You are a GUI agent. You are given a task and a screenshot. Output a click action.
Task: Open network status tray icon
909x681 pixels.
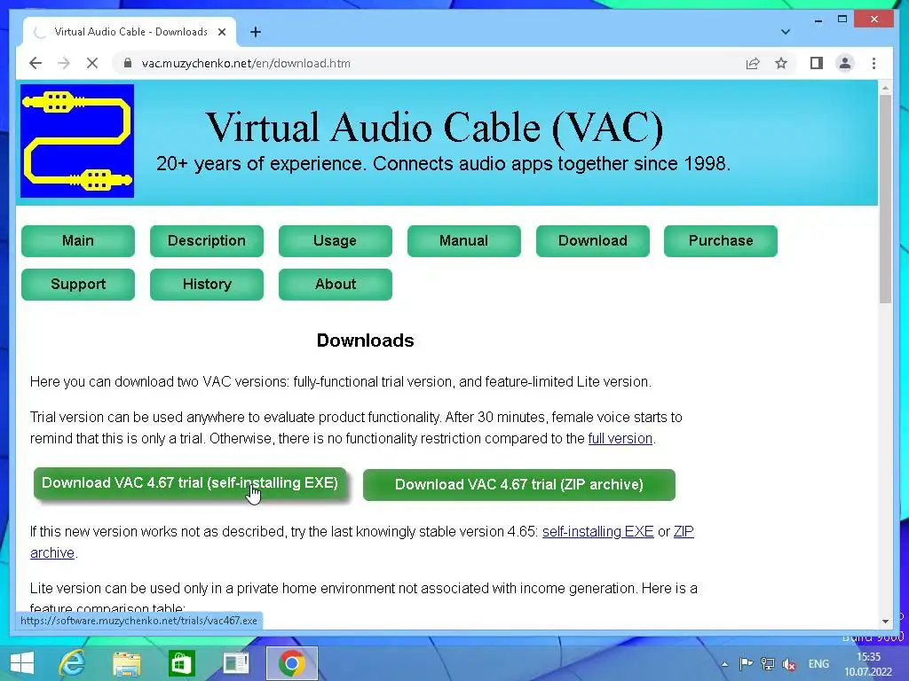tap(768, 663)
